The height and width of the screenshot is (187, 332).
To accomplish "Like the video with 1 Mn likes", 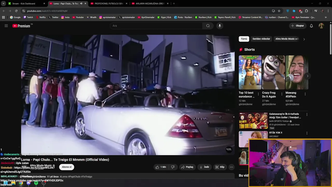I will (x=161, y=167).
